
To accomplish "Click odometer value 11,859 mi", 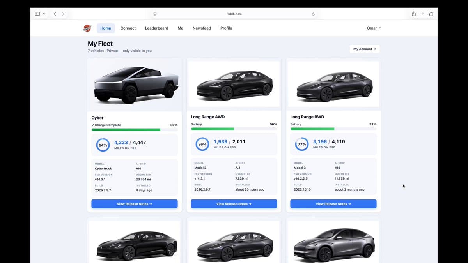I will coord(342,179).
